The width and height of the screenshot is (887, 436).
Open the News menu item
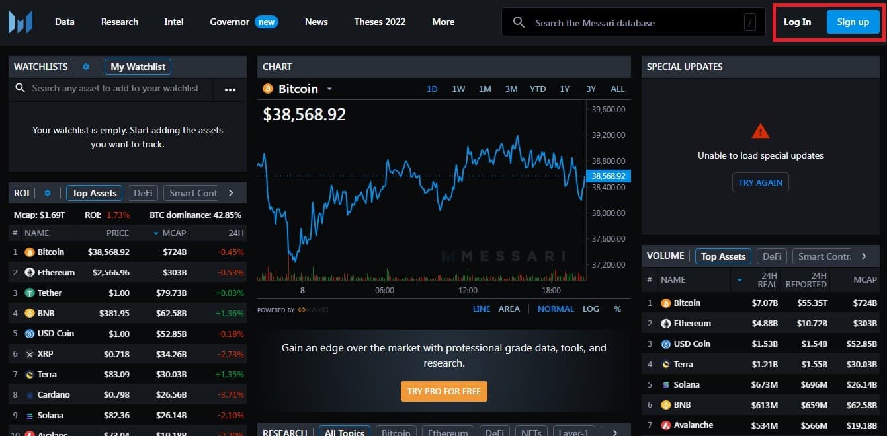point(316,22)
